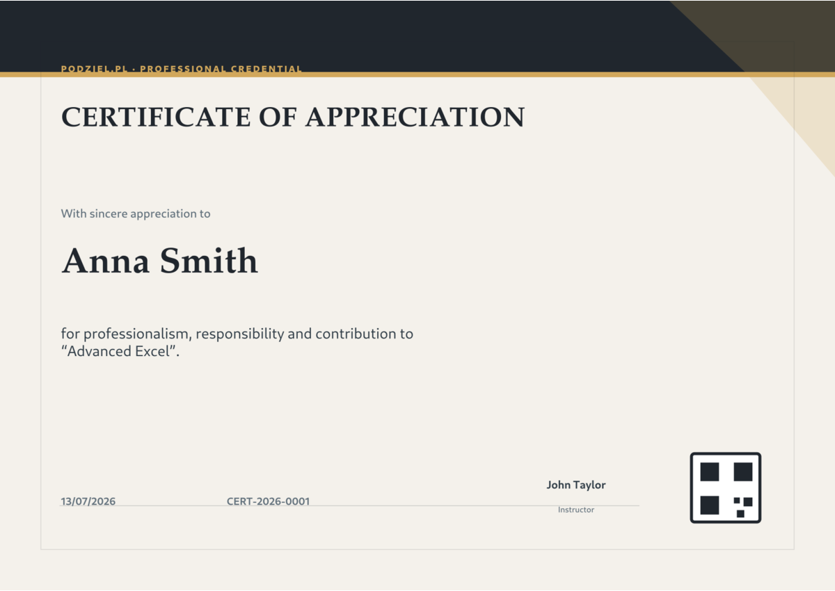Screen dimensions: 835x591
Task: Click the "PODZIEL.PL · PROFESSIONAL CREDENTIAL" header
Action: coord(182,69)
